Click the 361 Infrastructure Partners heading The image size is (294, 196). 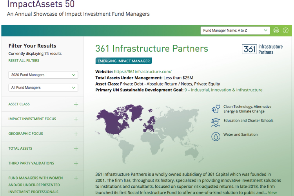tap(152, 49)
